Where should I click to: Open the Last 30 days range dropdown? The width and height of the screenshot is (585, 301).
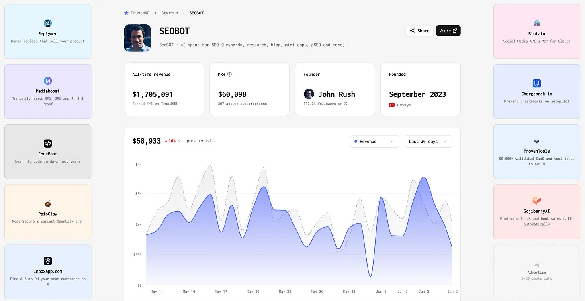click(428, 142)
